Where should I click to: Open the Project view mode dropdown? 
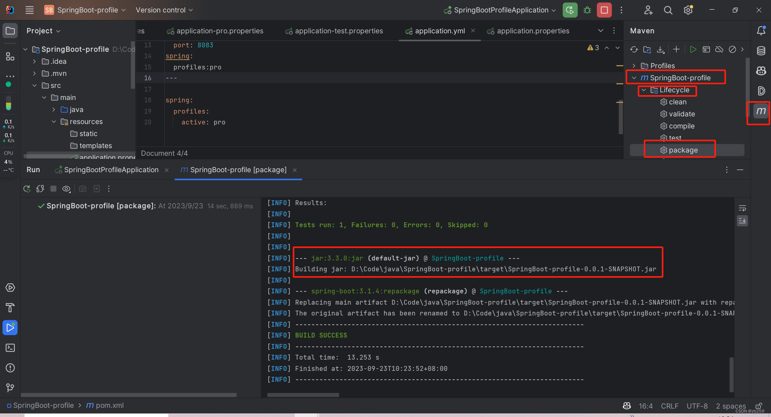[43, 31]
